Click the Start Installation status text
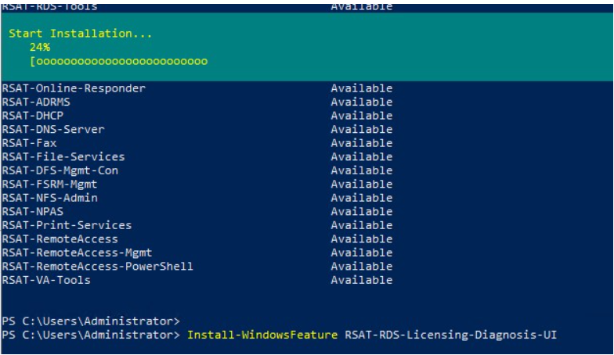The height and width of the screenshot is (355, 614). point(80,34)
